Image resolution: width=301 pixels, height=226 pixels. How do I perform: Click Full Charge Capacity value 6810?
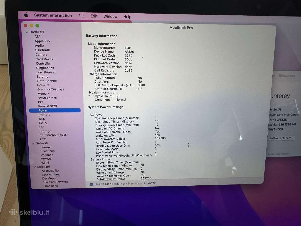point(141,85)
